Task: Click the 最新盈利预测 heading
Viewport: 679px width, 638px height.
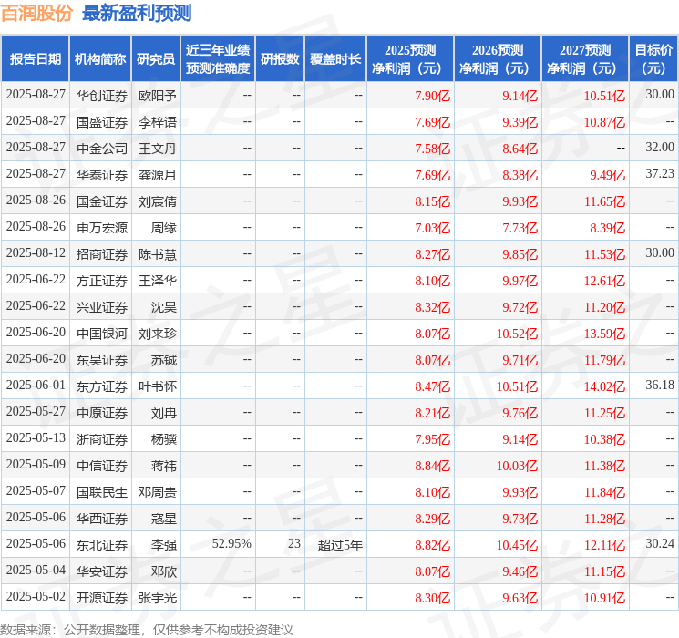Action: click(137, 13)
